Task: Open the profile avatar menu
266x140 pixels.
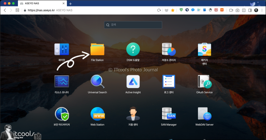Action: pos(256,10)
